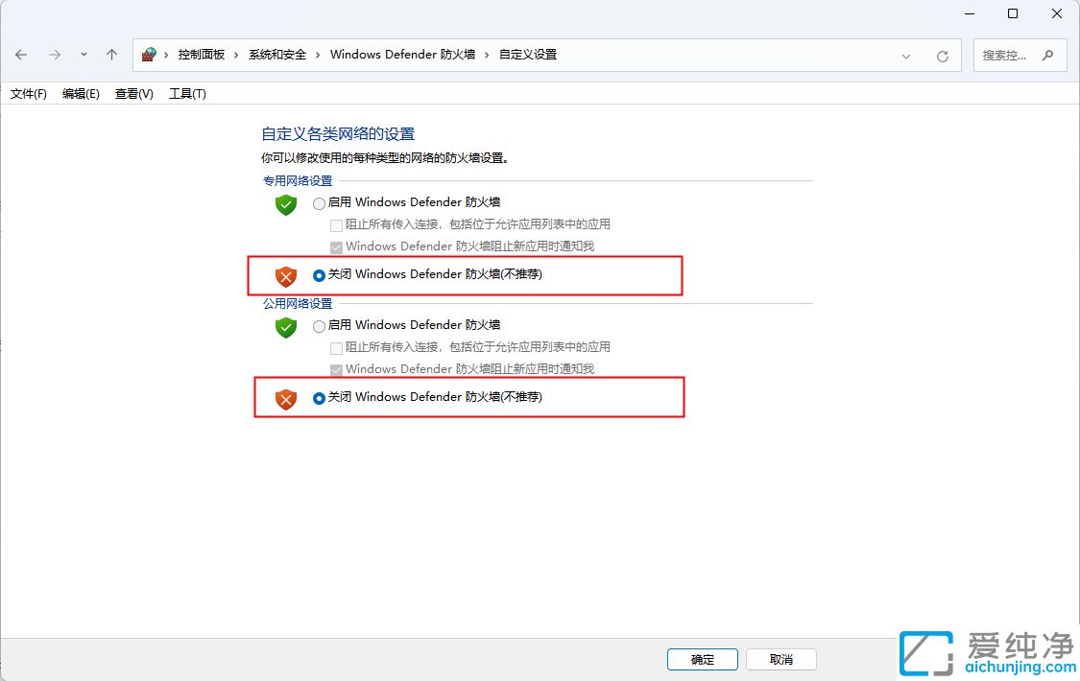Open the forward button's dropdown chevron
This screenshot has width=1080, height=681.
(x=84, y=55)
